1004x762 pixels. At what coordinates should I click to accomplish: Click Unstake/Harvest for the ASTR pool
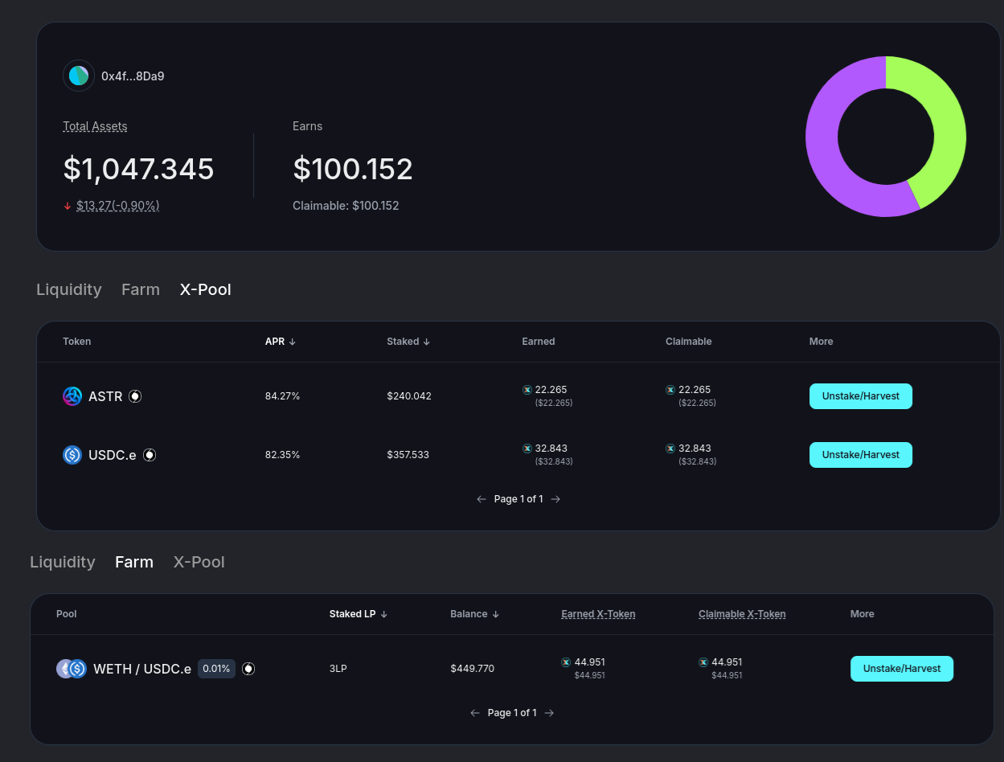[x=860, y=395]
